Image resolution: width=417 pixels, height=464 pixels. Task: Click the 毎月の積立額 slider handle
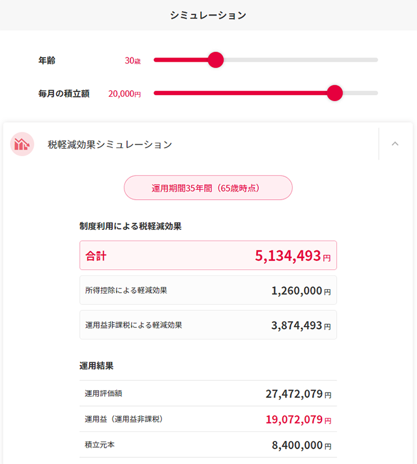(x=334, y=93)
